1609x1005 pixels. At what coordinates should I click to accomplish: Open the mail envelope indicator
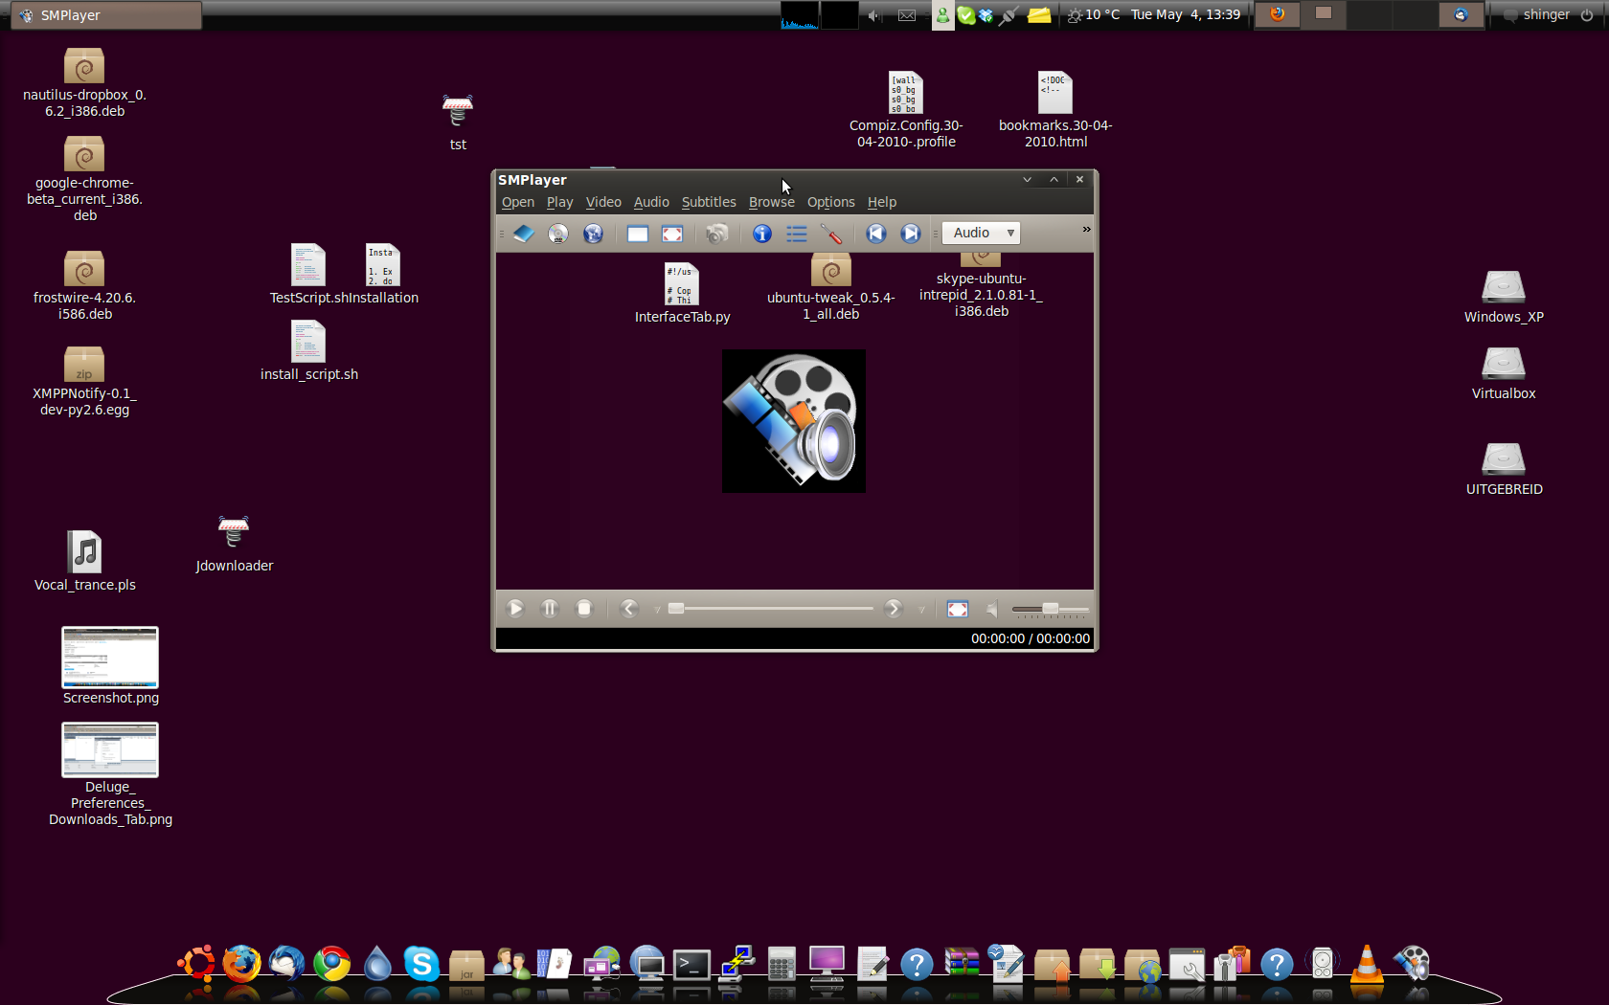click(907, 15)
